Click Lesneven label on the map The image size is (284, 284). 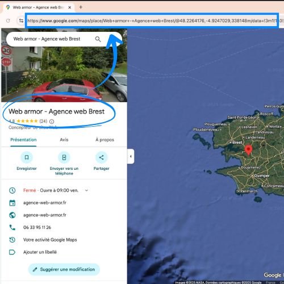(249, 127)
